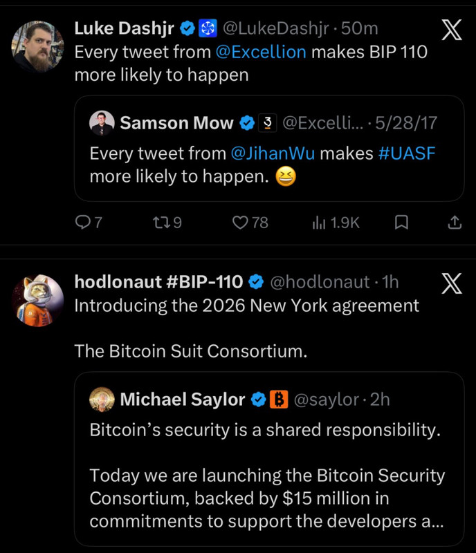The height and width of the screenshot is (553, 476).
Task: Open Samson Mow's avatar in the quoted tweet
Action: [102, 123]
